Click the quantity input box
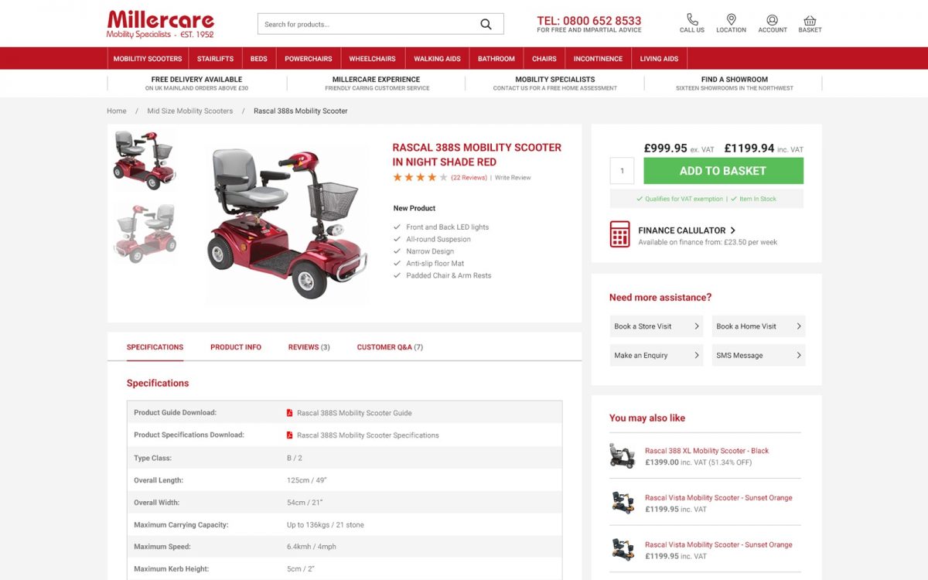Image resolution: width=928 pixels, height=580 pixels. click(622, 171)
